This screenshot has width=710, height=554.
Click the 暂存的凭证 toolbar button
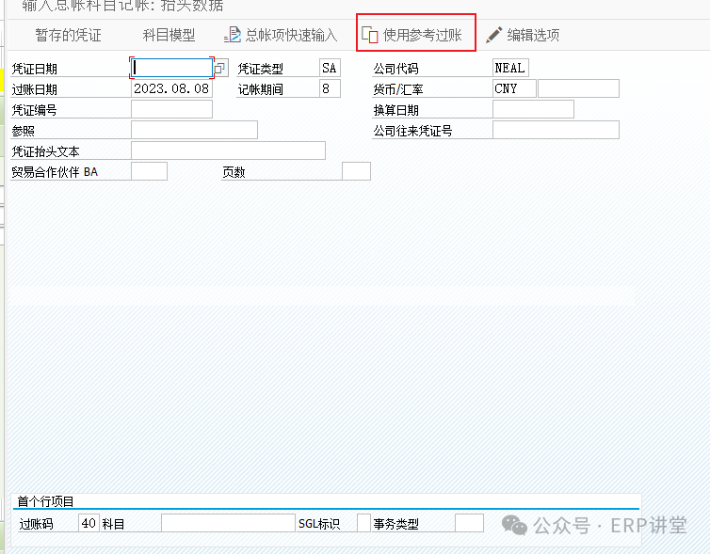pyautogui.click(x=68, y=35)
